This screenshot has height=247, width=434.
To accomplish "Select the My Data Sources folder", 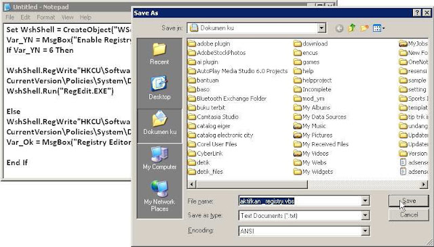I will [320, 116].
